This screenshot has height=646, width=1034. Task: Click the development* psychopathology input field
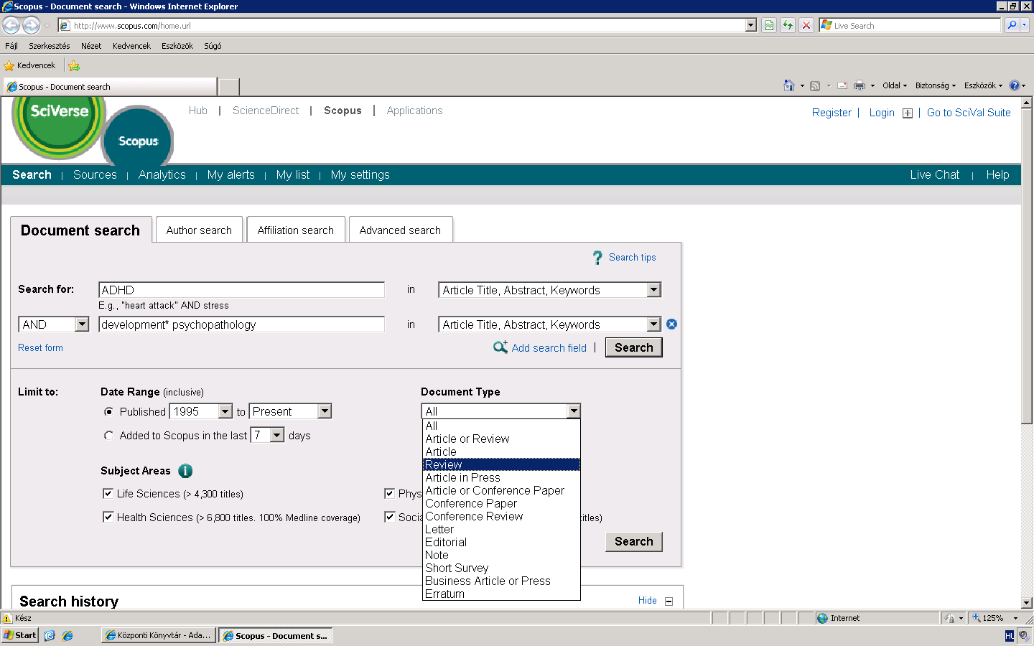click(241, 324)
